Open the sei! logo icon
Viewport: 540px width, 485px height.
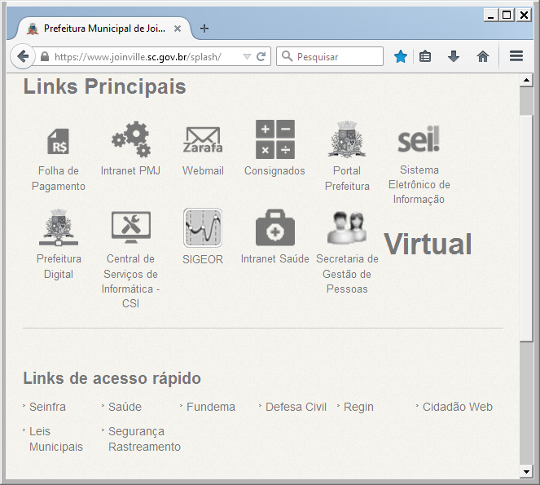[419, 139]
